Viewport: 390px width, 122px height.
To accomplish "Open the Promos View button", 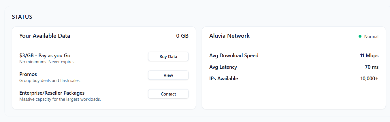I will tap(168, 75).
